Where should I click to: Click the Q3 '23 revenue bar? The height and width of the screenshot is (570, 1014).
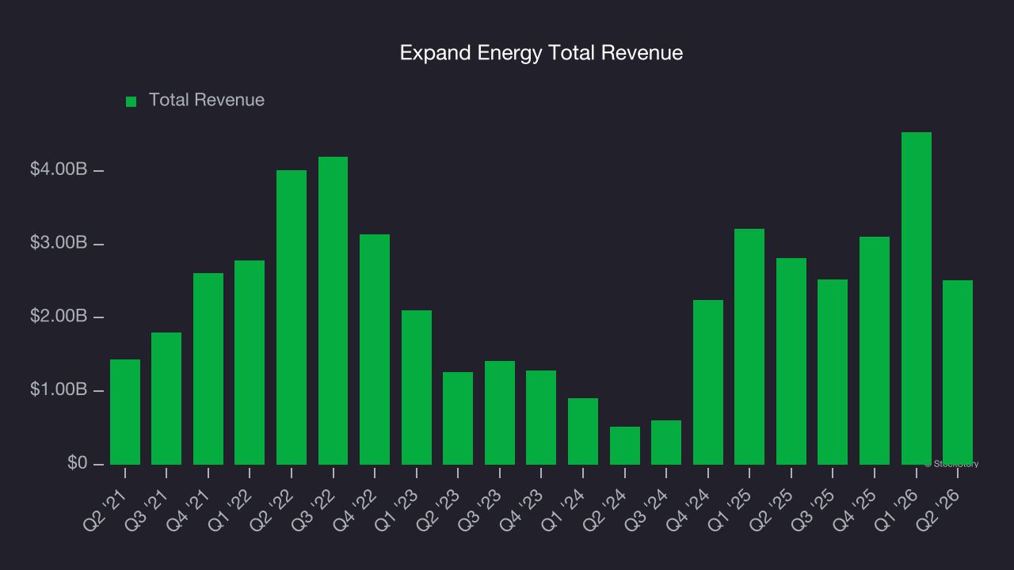point(500,412)
